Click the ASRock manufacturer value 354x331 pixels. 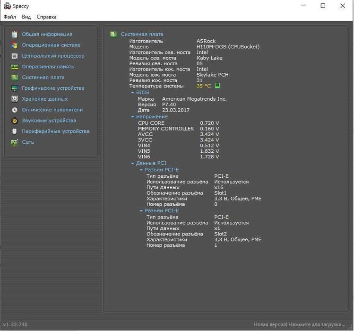click(206, 41)
